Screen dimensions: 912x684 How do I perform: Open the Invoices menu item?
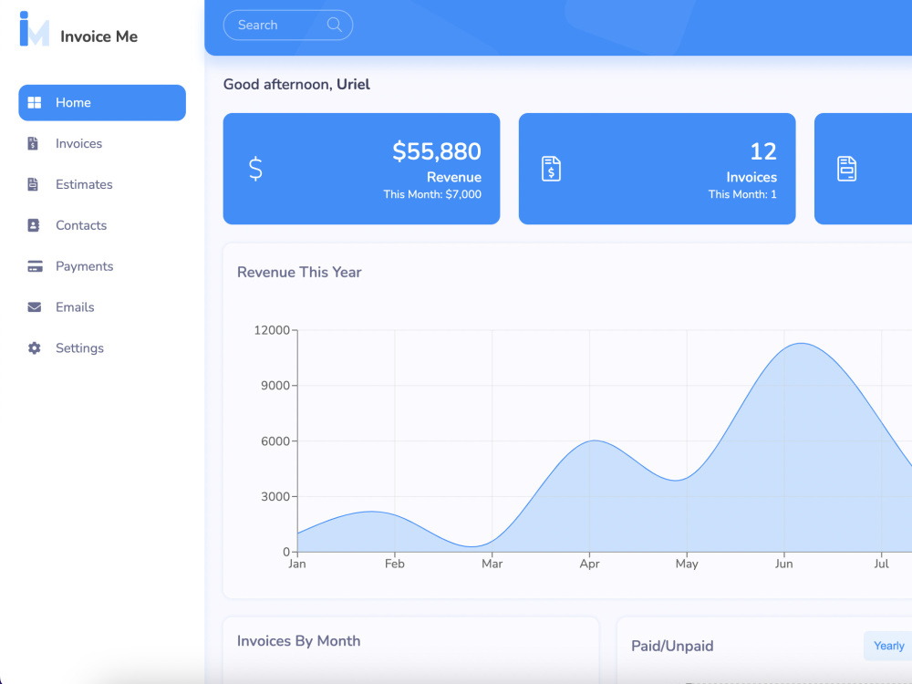pos(102,144)
